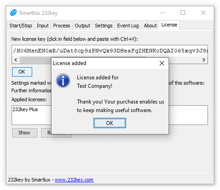Go to the Output tab
Image resolution: width=220 pixels, height=190 pixels.
pyautogui.click(x=82, y=26)
